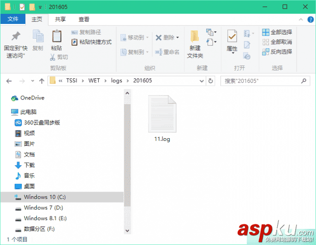Open Pictures (图片) folder
The width and height of the screenshot is (316, 245).
pyautogui.click(x=25, y=144)
